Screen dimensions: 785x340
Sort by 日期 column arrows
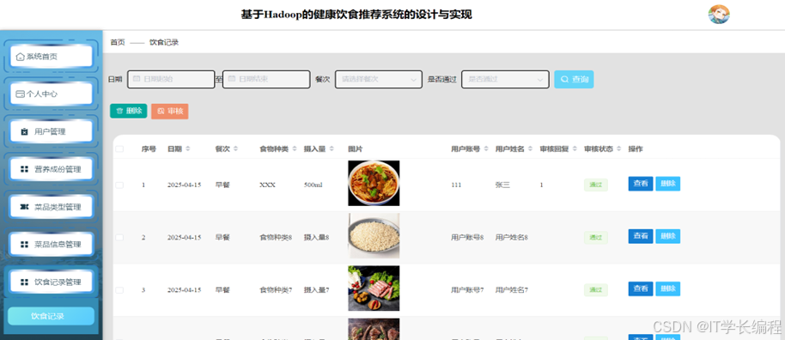(188, 149)
